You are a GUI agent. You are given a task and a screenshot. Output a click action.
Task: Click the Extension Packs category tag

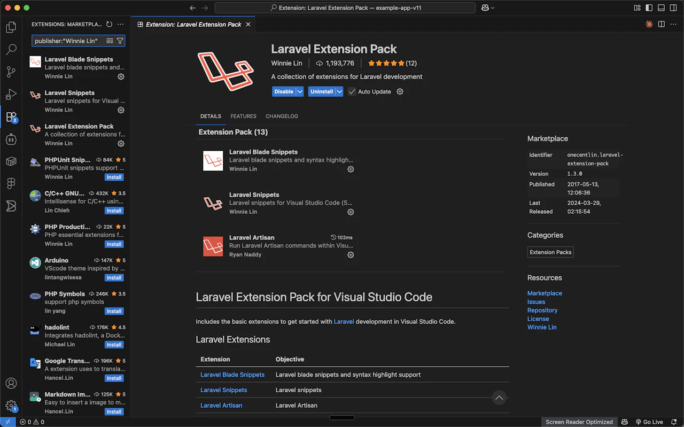(x=550, y=252)
